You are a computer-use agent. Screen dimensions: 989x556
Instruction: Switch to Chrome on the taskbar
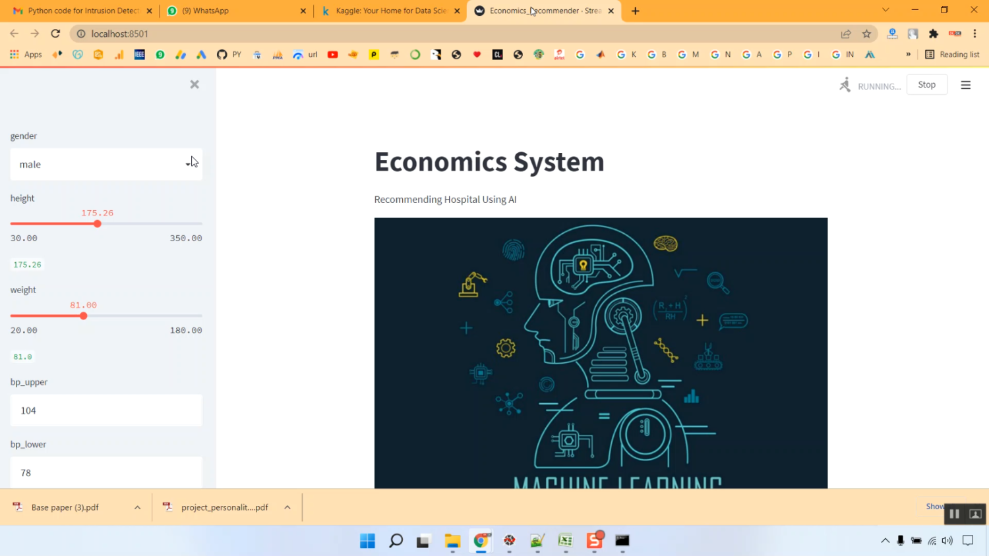pyautogui.click(x=481, y=541)
